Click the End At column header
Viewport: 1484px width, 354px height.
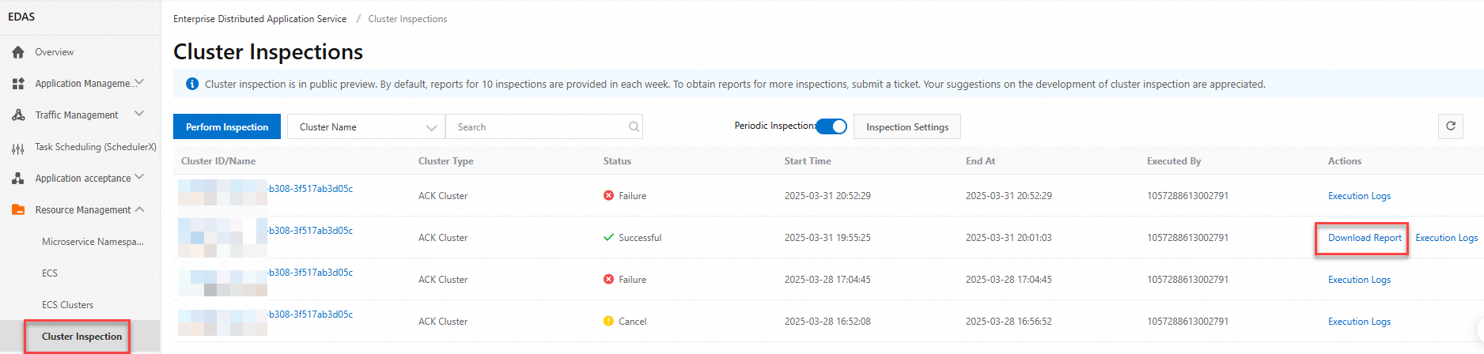coord(980,160)
